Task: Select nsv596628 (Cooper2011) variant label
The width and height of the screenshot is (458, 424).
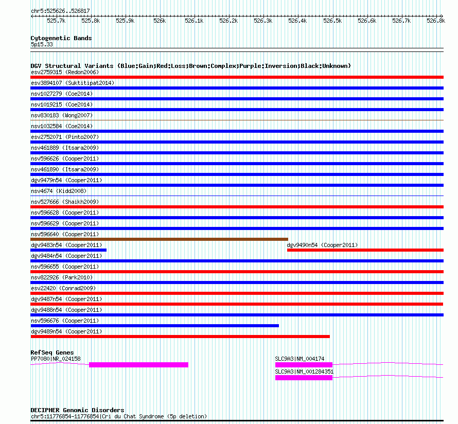Action: [x=65, y=213]
